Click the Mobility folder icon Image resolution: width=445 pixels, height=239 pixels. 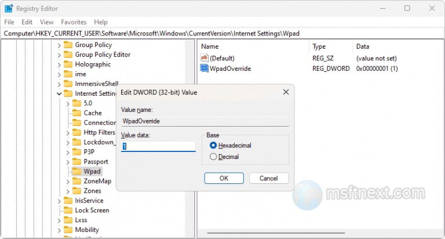point(68,229)
